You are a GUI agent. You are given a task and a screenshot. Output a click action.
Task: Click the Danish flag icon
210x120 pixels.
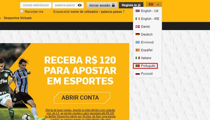[137, 26]
